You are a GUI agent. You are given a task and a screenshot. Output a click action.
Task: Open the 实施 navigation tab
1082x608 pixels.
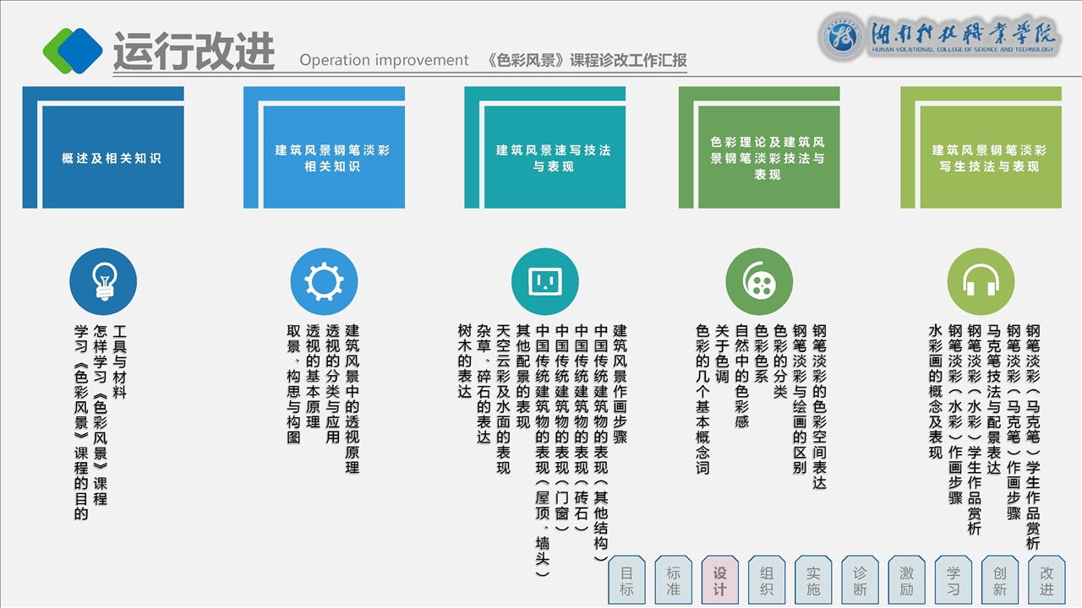click(x=813, y=581)
